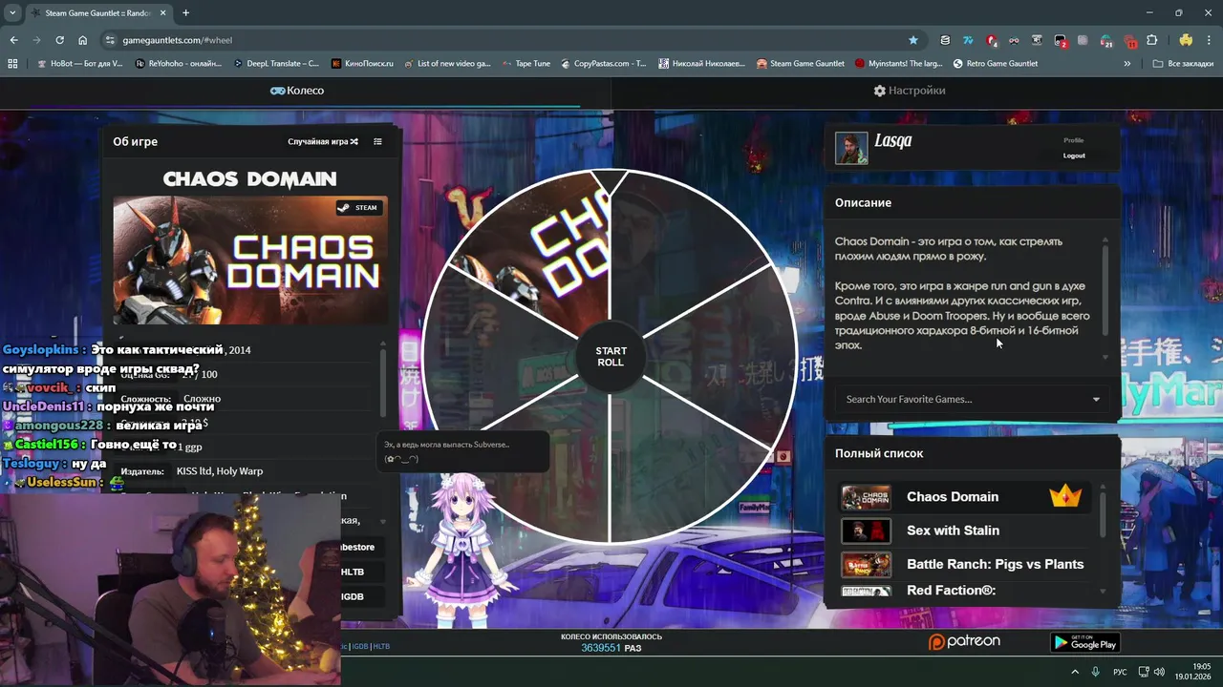Click the IGDB footer link
The height and width of the screenshot is (687, 1223).
click(x=359, y=646)
